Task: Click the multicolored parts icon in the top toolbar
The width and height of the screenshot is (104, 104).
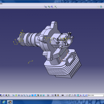Action: point(49,6)
